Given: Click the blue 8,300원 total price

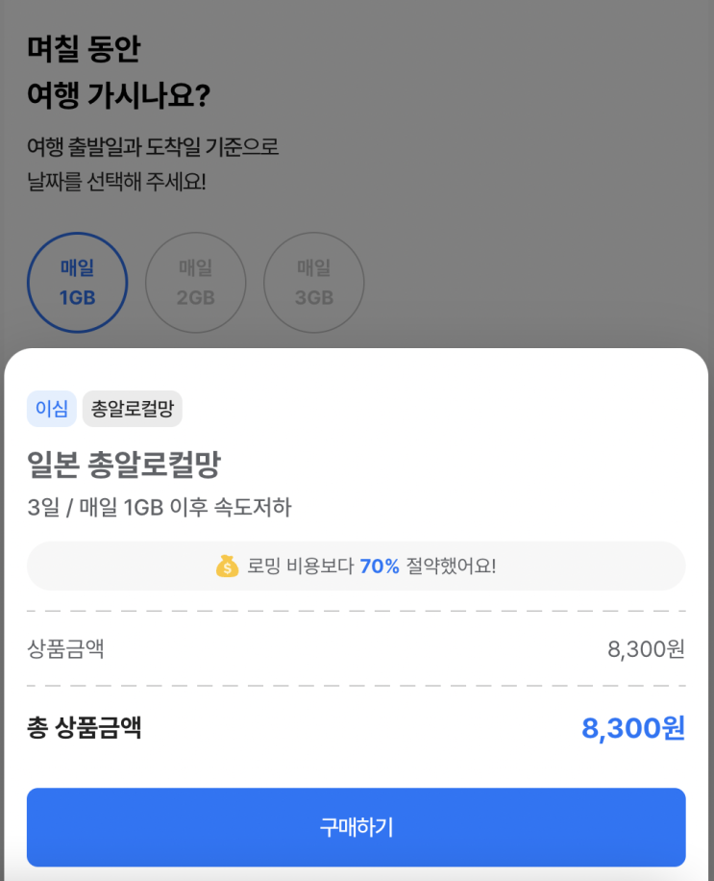Looking at the screenshot, I should pyautogui.click(x=633, y=728).
